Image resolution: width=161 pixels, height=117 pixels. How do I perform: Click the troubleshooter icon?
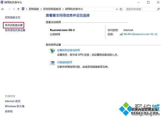52,63
